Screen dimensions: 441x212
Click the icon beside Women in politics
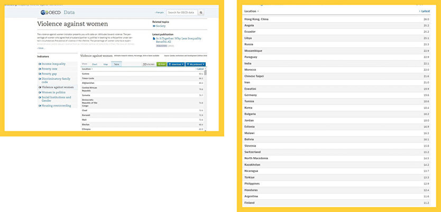(39, 92)
